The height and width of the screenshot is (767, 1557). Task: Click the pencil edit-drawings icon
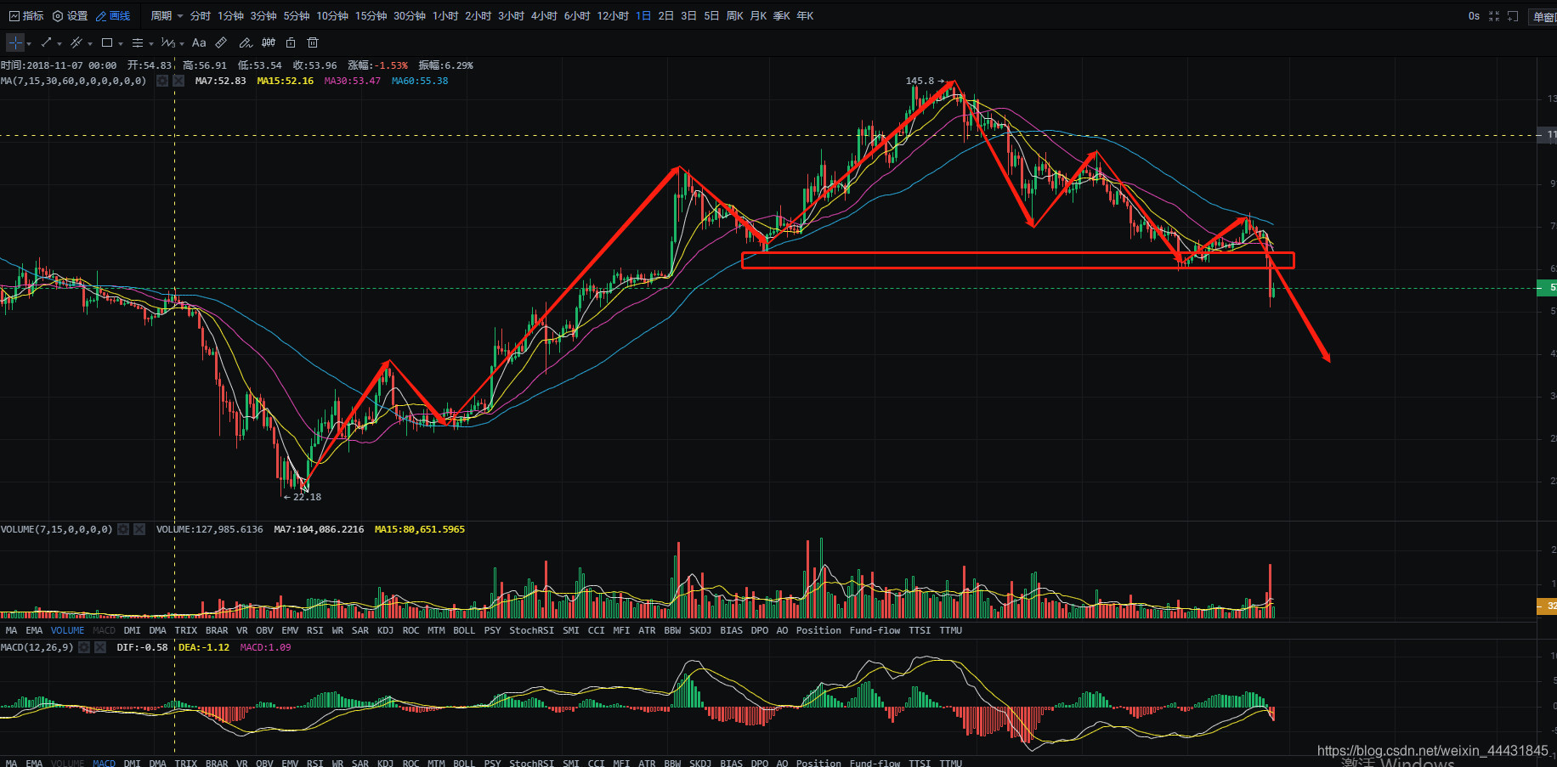245,42
